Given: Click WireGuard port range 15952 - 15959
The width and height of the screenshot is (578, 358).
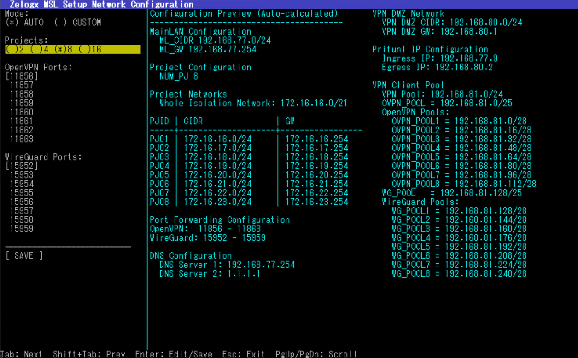Looking at the screenshot, I should coord(208,237).
